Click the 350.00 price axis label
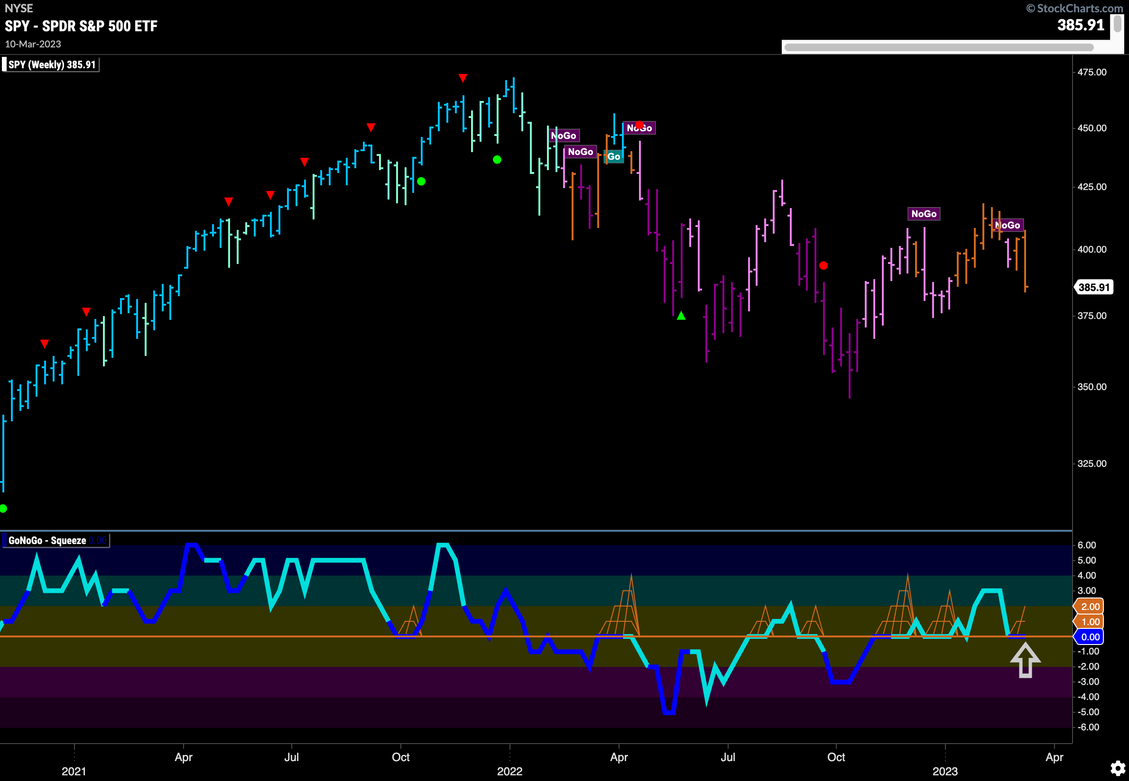Image resolution: width=1129 pixels, height=781 pixels. coord(1092,387)
